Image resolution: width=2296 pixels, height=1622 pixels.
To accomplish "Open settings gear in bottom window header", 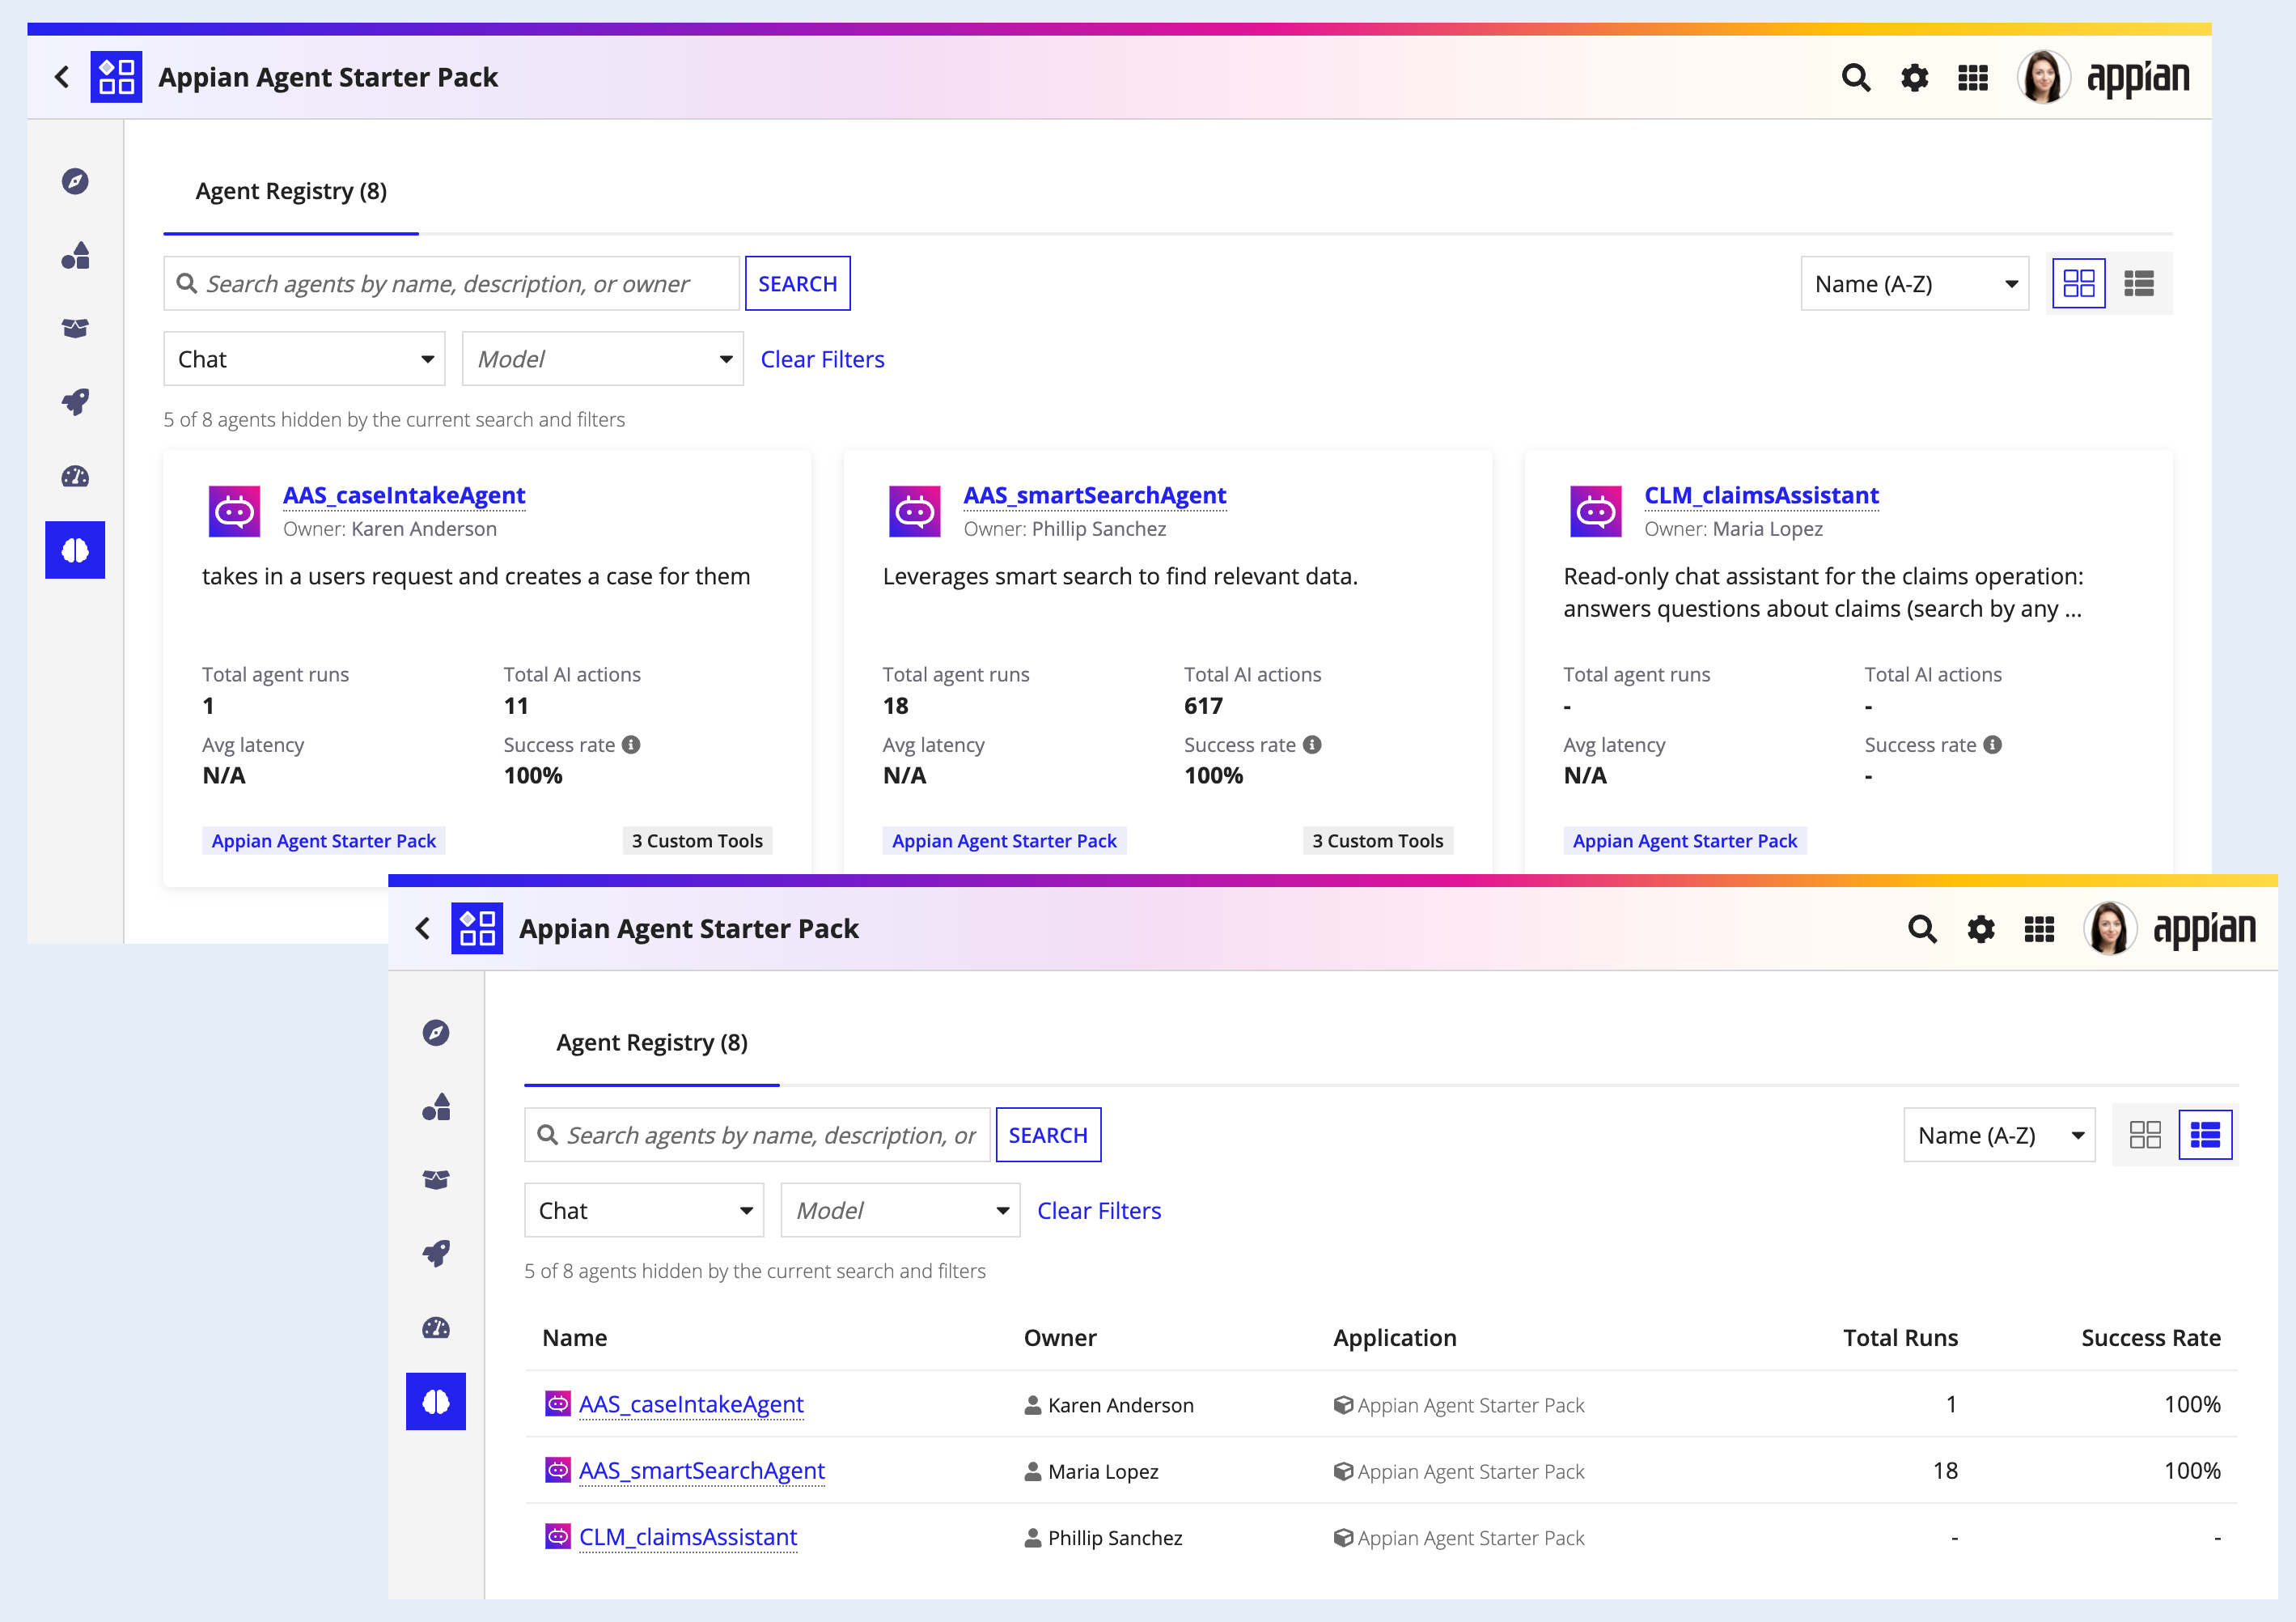I will (1980, 928).
